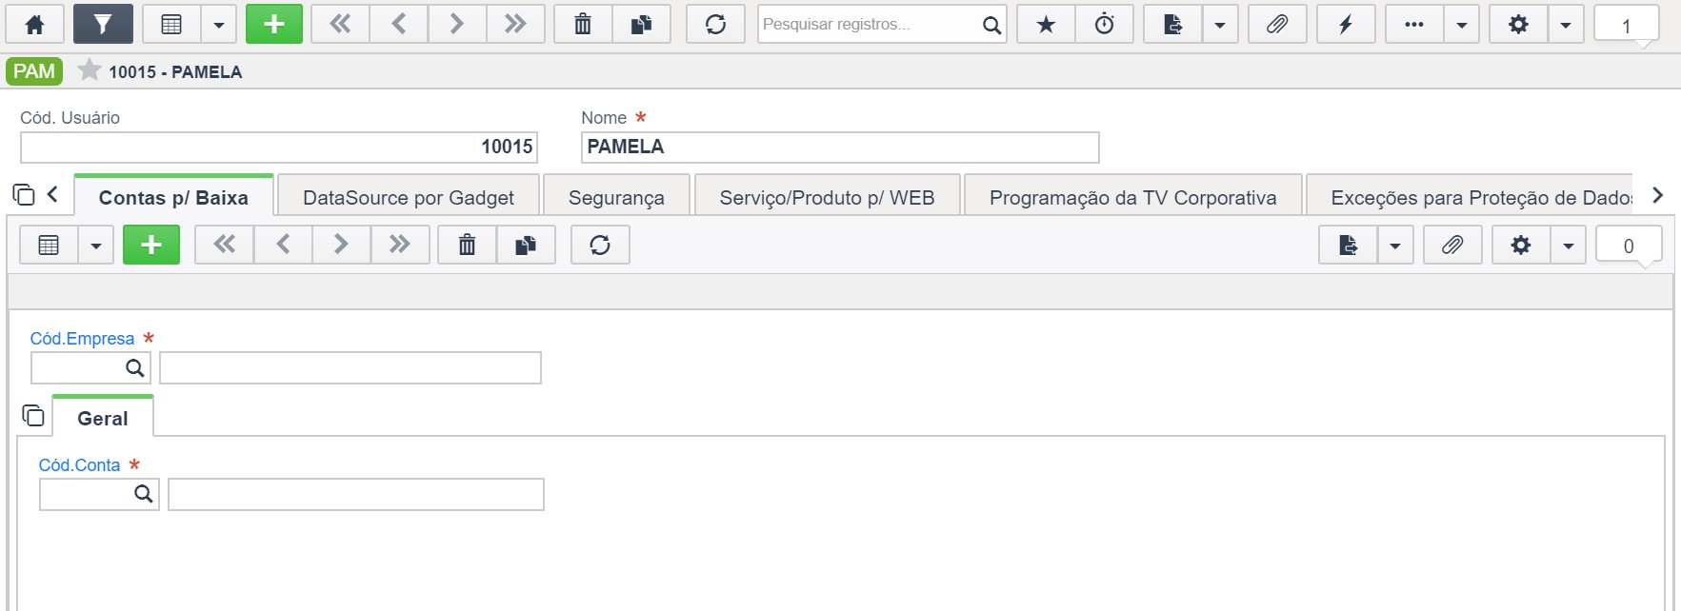Click the top toolbar paperclip attachment icon

1276,25
